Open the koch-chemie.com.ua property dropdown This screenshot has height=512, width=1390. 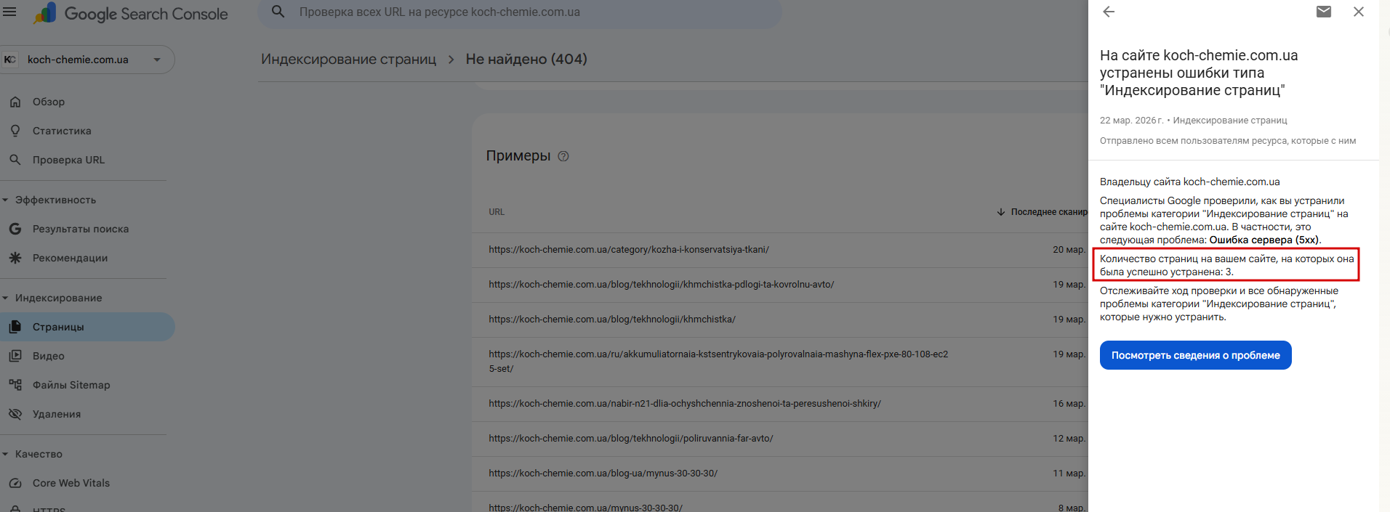coord(87,60)
